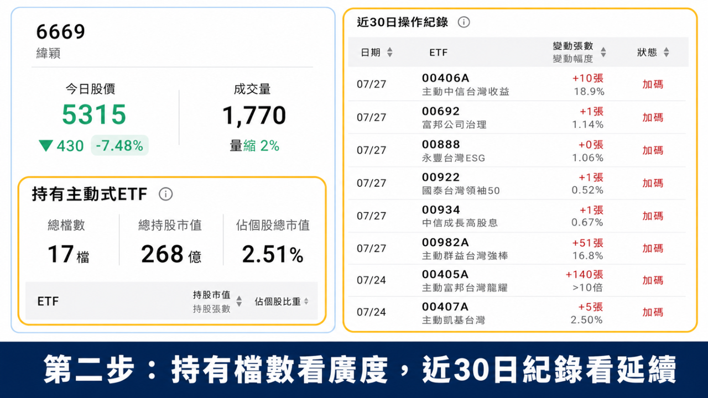This screenshot has width=708, height=398.
Task: Click 總持股市值 value 268億
Action: [x=171, y=255]
